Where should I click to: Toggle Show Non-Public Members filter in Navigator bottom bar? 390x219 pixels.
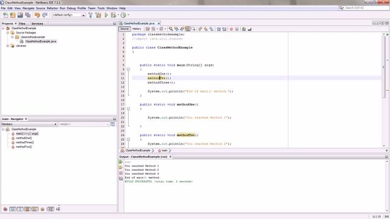pyautogui.click(x=27, y=209)
